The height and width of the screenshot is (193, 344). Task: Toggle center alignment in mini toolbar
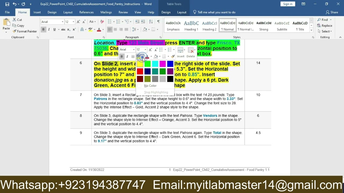(x=133, y=57)
